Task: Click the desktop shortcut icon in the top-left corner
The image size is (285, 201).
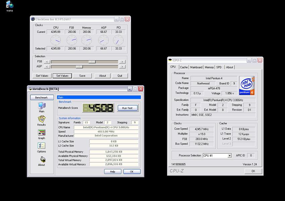Action: click(10, 4)
